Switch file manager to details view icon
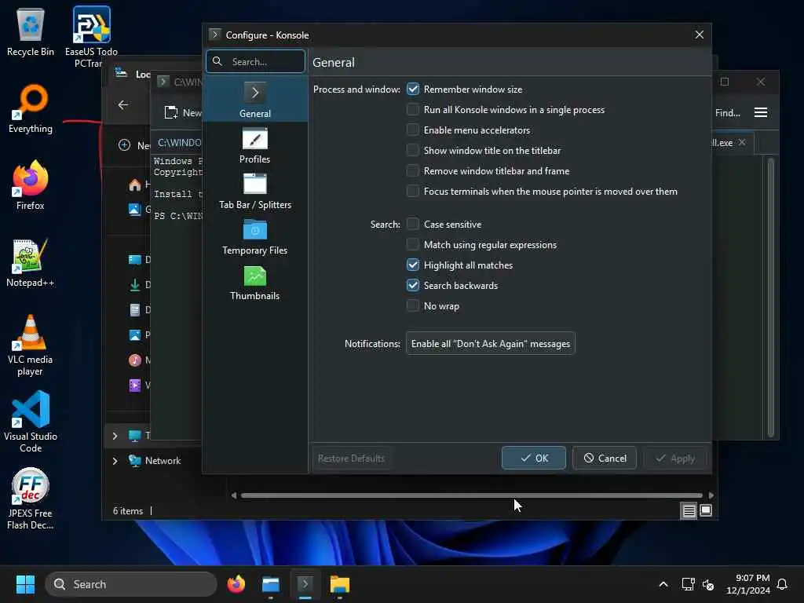804x603 pixels. 689,510
